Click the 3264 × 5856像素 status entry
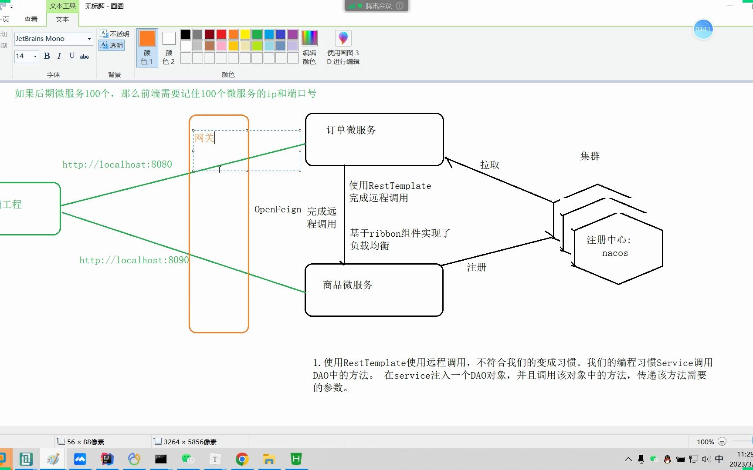 (x=185, y=442)
